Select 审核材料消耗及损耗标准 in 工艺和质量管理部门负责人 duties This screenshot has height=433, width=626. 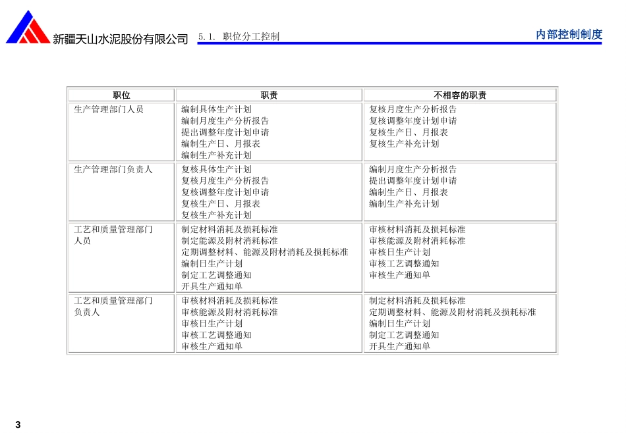click(x=229, y=301)
